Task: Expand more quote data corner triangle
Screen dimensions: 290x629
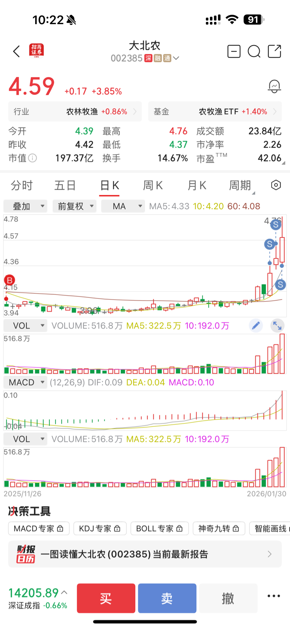Action: pos(283,163)
